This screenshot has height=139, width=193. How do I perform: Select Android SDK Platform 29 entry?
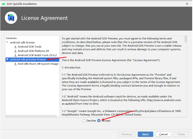(x=33, y=51)
